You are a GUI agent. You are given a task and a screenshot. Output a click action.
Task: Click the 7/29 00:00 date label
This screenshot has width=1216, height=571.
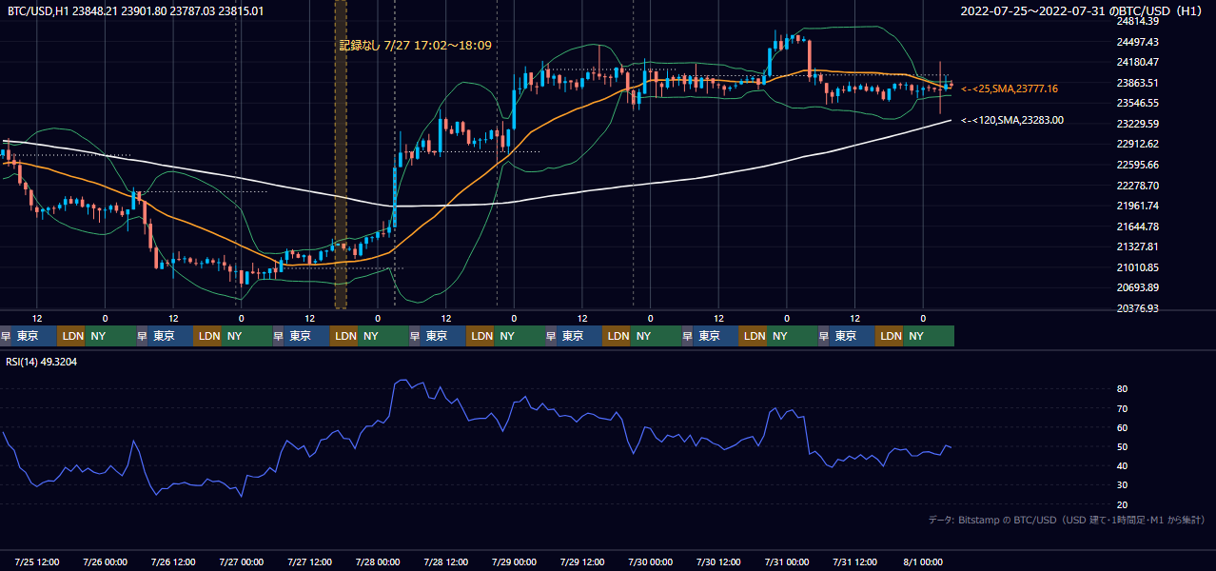click(514, 561)
